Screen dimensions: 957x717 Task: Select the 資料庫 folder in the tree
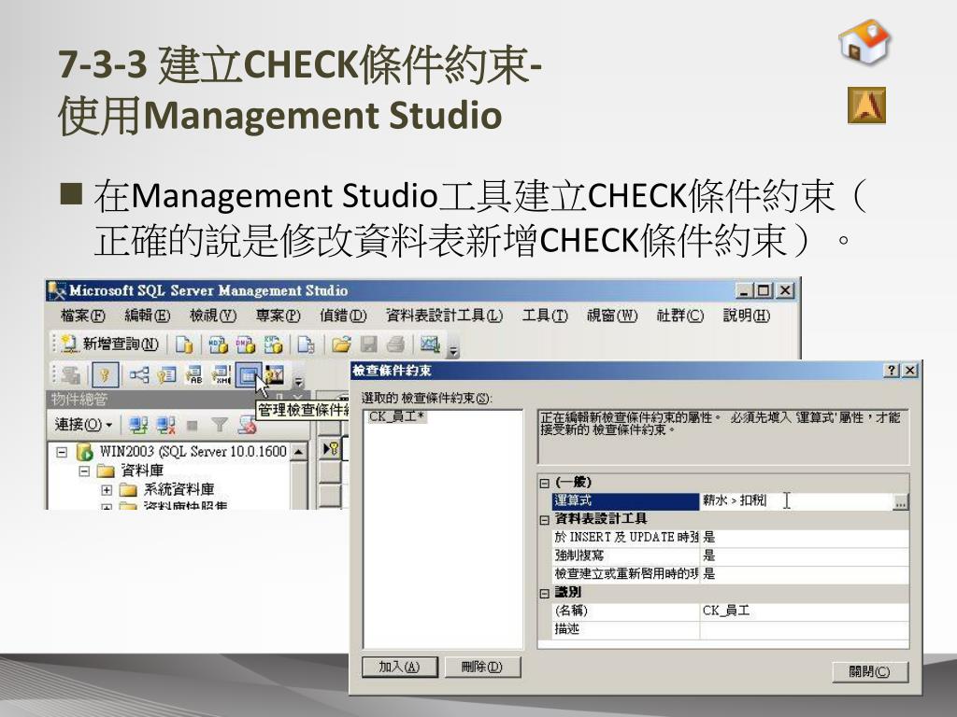tap(142, 471)
